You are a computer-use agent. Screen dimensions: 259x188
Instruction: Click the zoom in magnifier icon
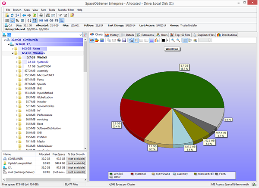click(x=173, y=40)
